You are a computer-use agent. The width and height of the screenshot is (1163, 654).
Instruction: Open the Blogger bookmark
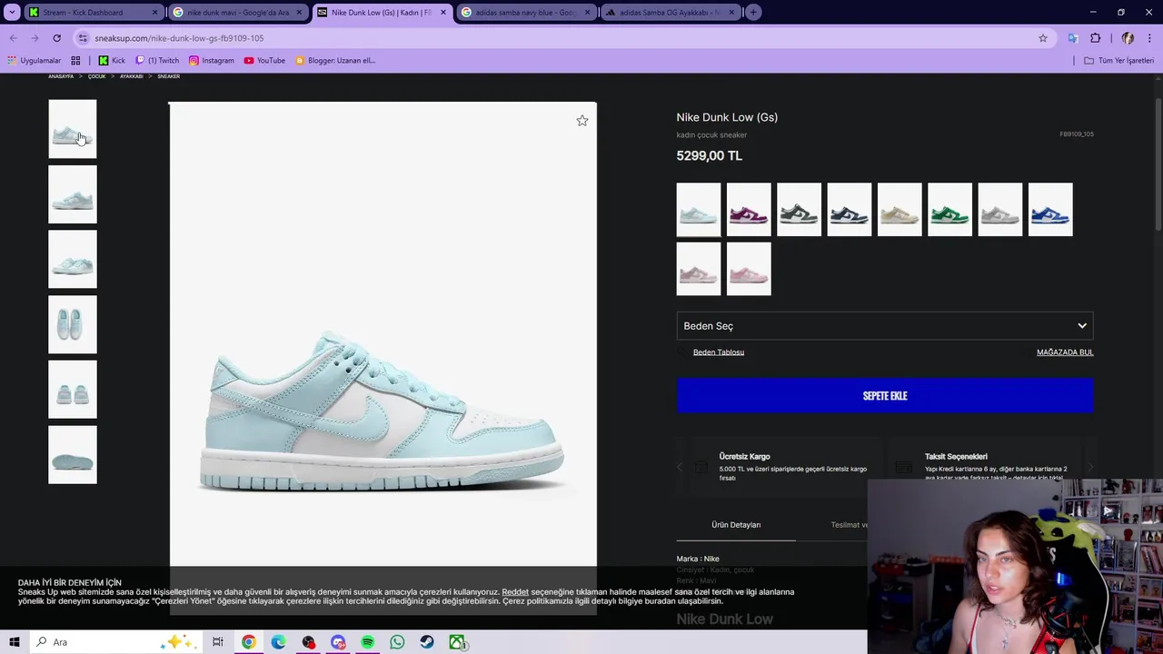(x=335, y=61)
